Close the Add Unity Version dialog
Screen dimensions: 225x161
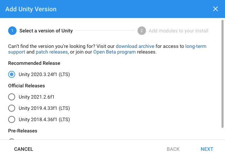click(x=215, y=9)
